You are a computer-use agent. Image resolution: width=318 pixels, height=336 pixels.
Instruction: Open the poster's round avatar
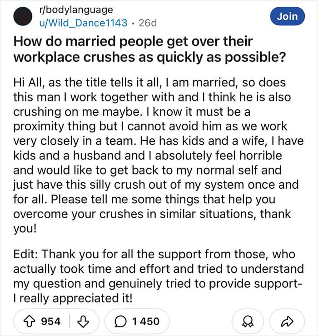pos(23,16)
